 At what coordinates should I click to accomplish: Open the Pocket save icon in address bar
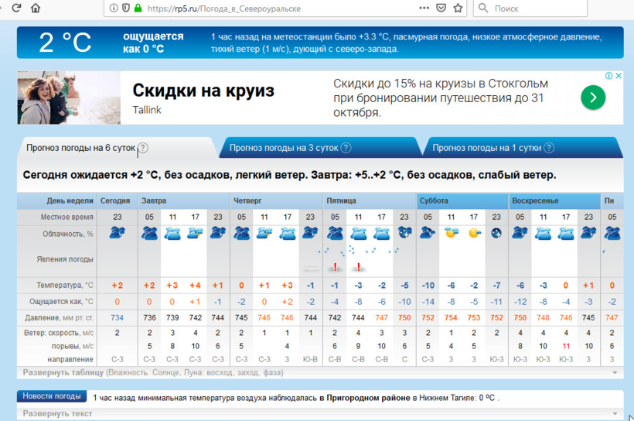tap(441, 9)
